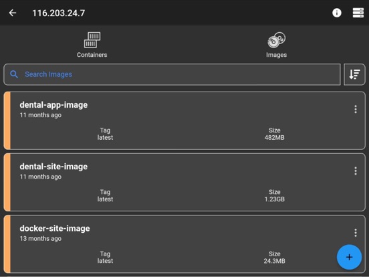369x277 pixels.
Task: Tap the blue plus add button
Action: (x=349, y=257)
